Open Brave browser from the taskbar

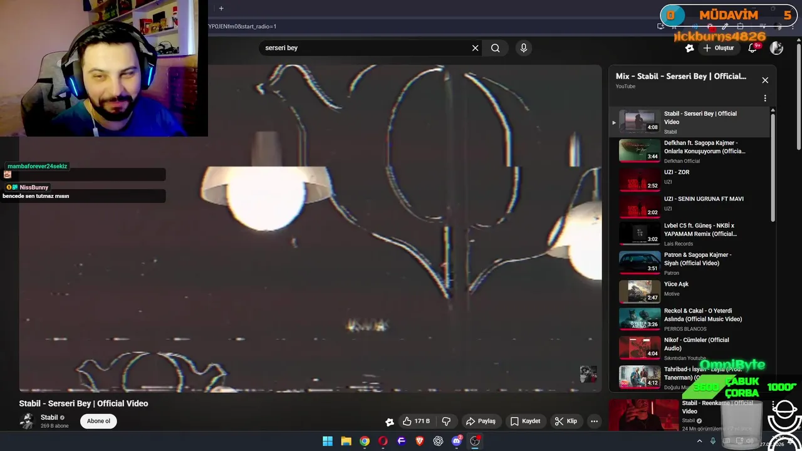(x=420, y=441)
